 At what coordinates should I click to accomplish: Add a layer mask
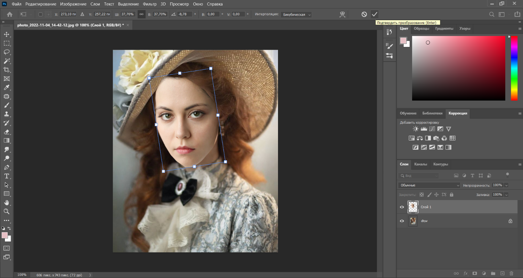click(x=475, y=273)
